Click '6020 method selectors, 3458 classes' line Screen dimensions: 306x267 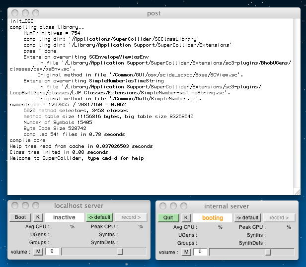[x=76, y=110]
